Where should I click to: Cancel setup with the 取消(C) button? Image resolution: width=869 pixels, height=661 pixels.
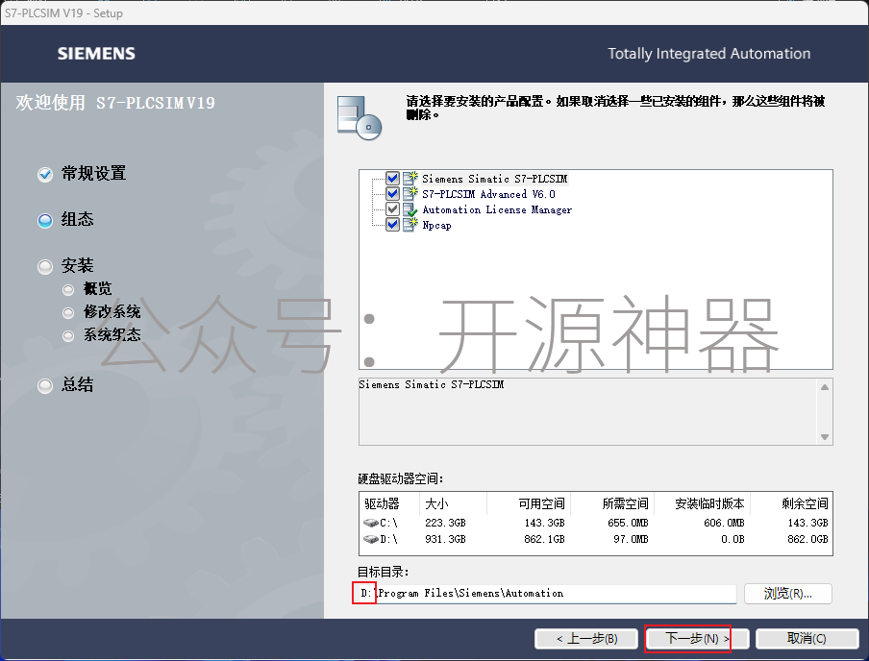(807, 638)
